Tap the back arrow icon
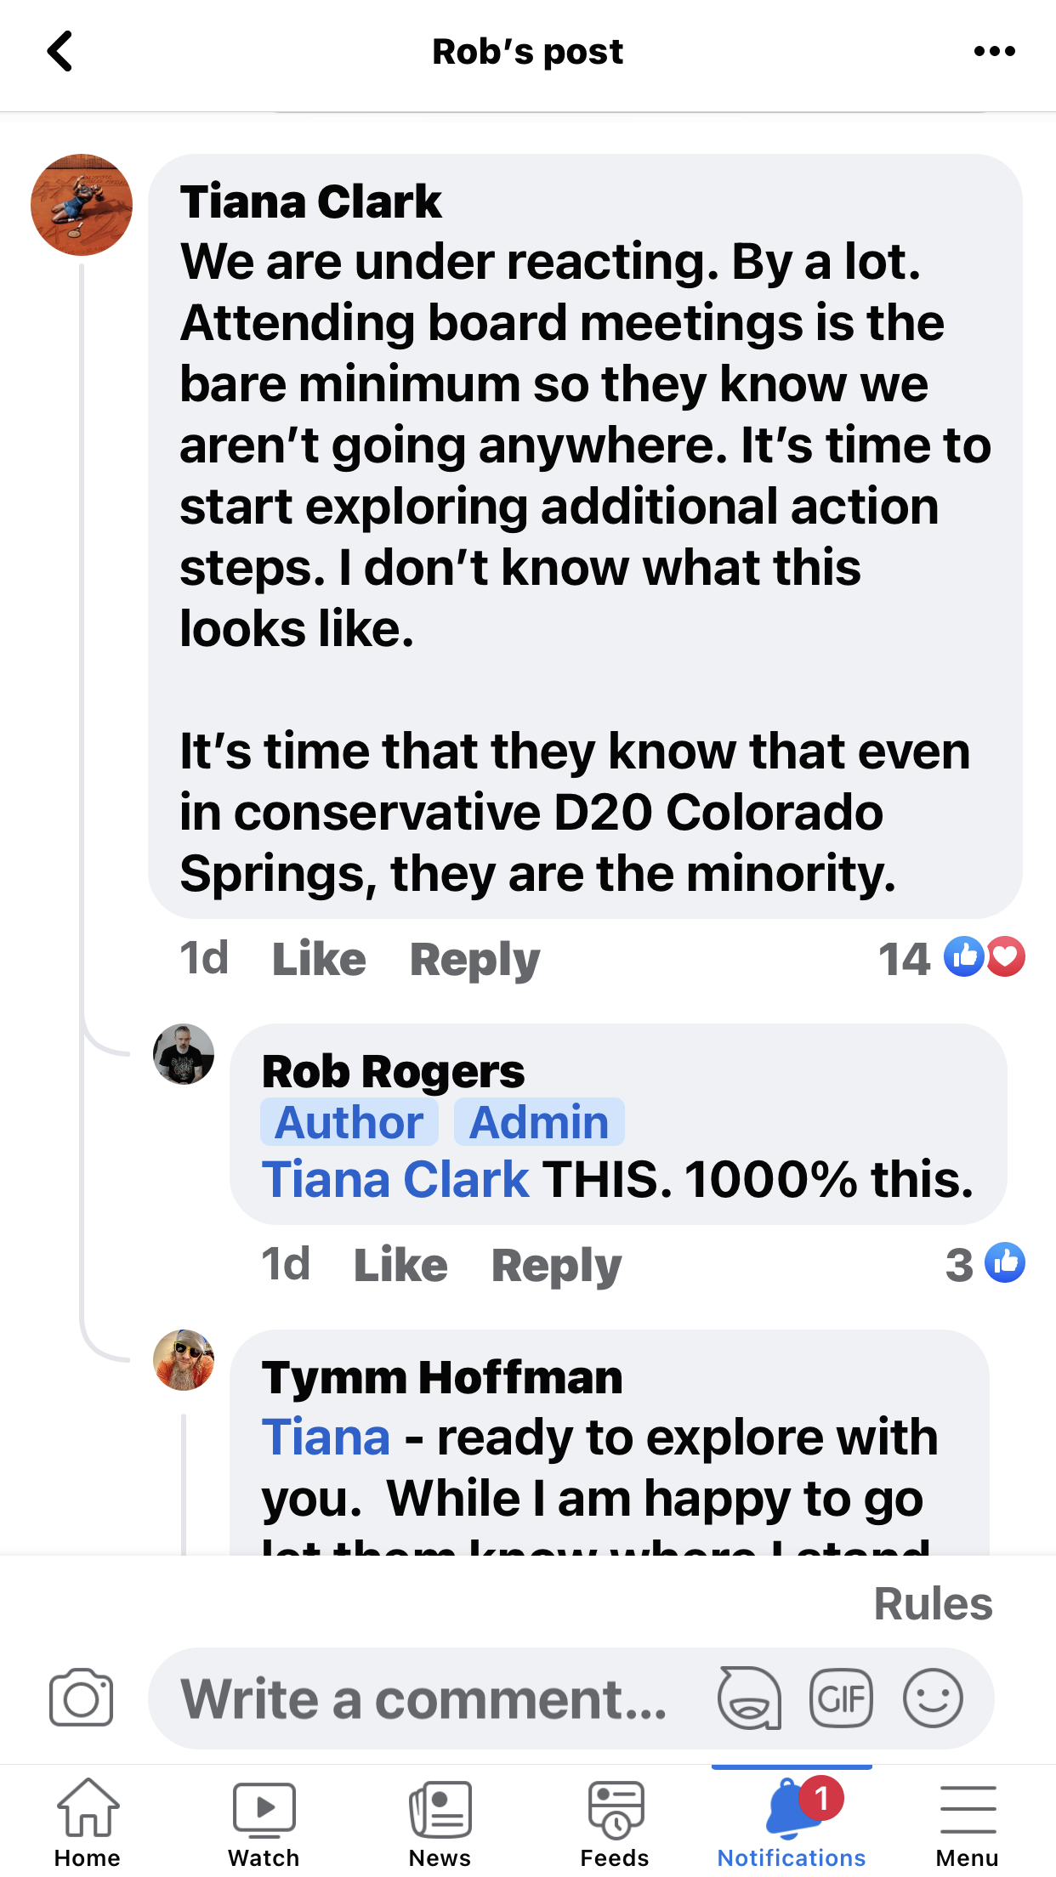This screenshot has width=1056, height=1877. (60, 52)
